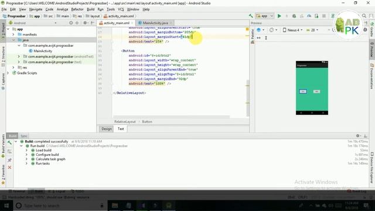Viewport: 375px width, 211px height.
Task: Open the Nexus 4 device dropdown
Action: [x=293, y=30]
